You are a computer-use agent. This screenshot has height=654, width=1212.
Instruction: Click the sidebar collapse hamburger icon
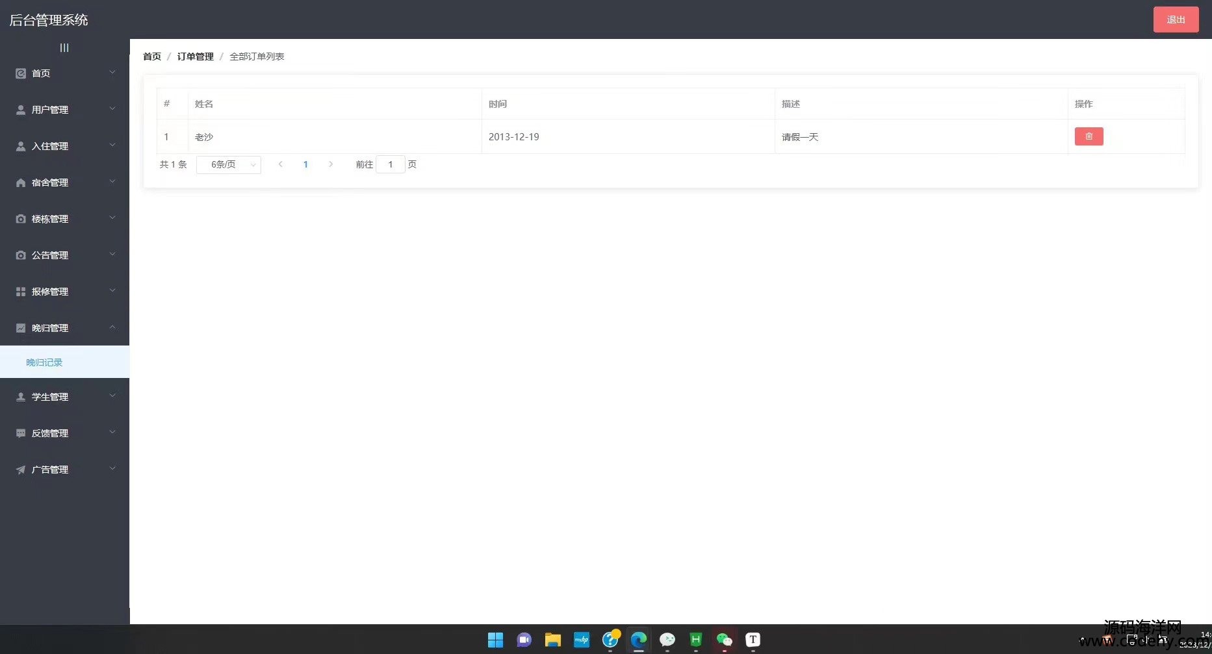click(64, 48)
